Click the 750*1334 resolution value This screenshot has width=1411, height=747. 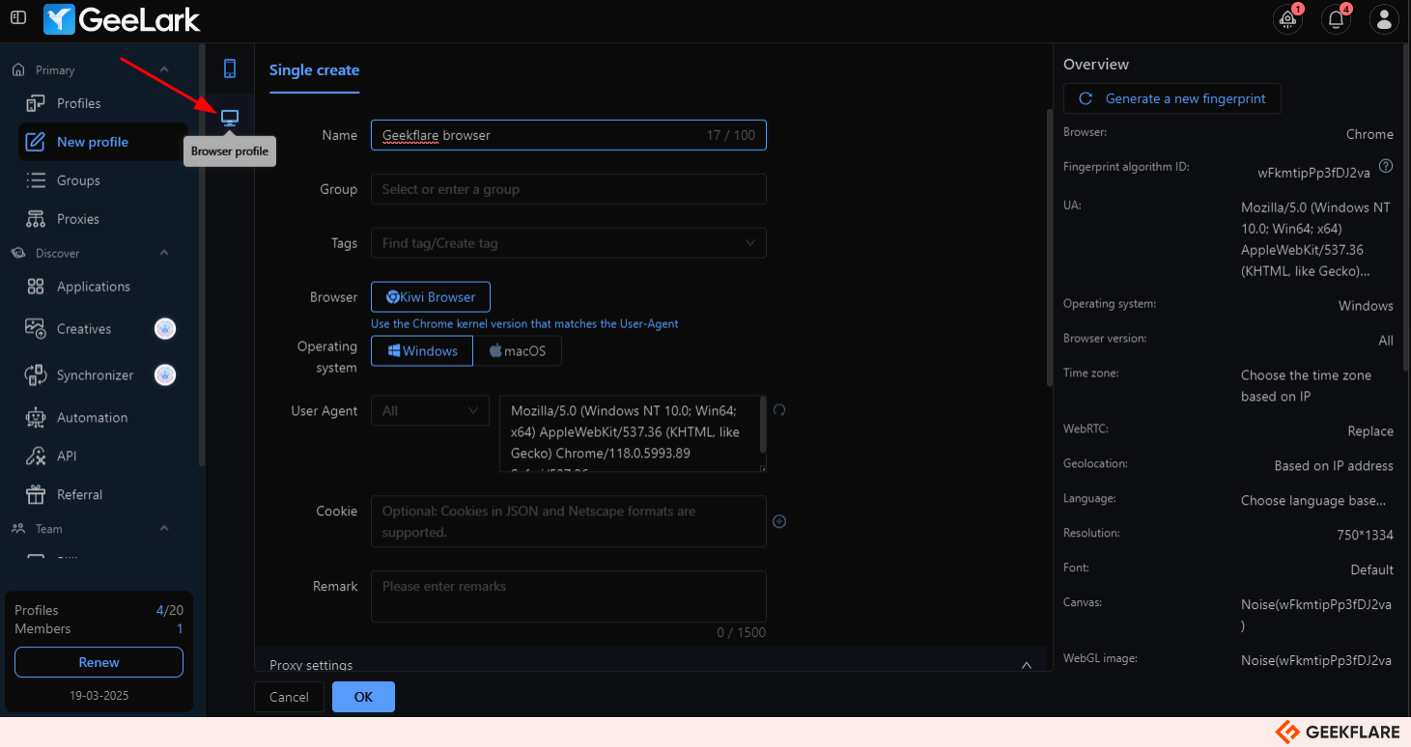[1365, 535]
